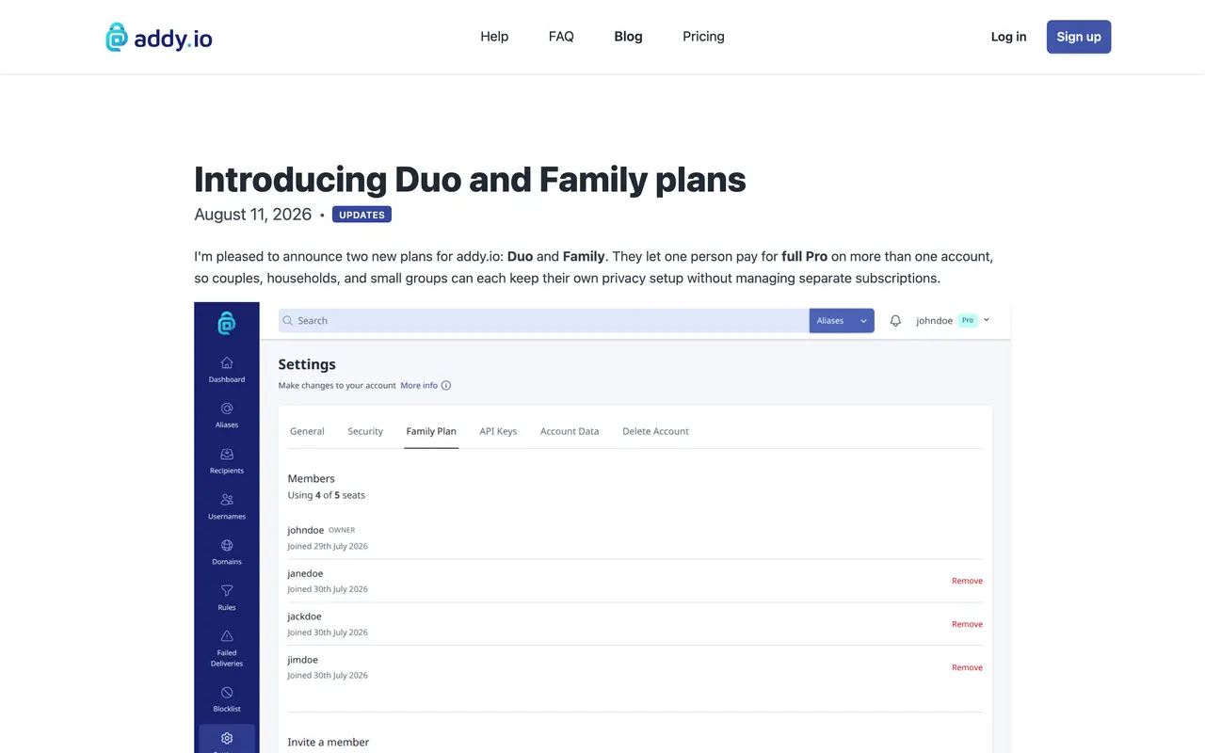Switch to the Account Data tab
The height and width of the screenshot is (753, 1205).
(570, 431)
